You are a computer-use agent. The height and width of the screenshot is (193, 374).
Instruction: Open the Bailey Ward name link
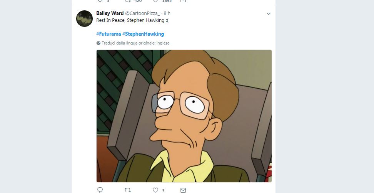click(x=110, y=13)
